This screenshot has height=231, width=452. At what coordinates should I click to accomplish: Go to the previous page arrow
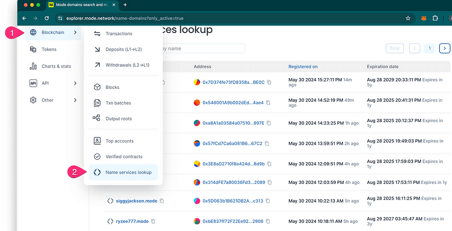(414, 49)
